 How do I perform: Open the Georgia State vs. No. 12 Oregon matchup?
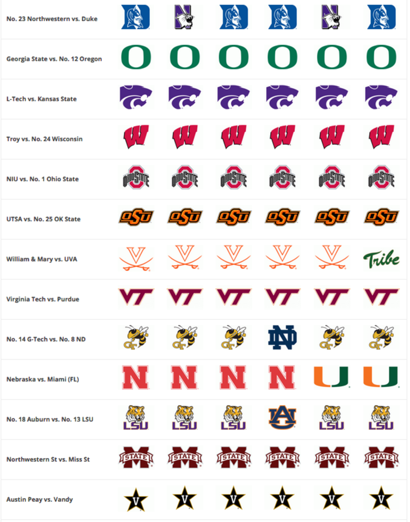coord(54,59)
